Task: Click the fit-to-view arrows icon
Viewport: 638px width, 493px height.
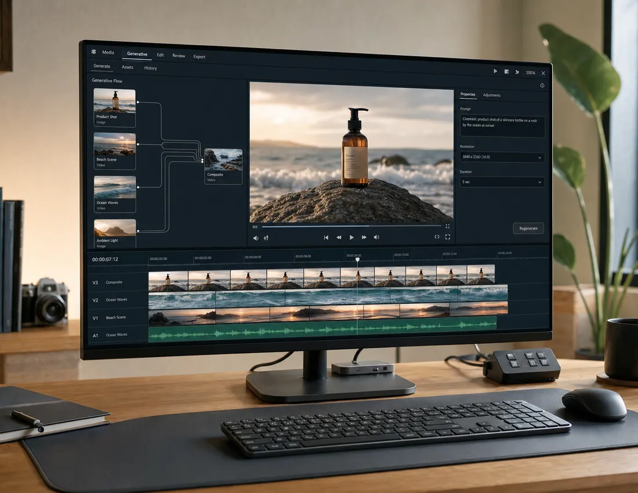Action: [437, 237]
